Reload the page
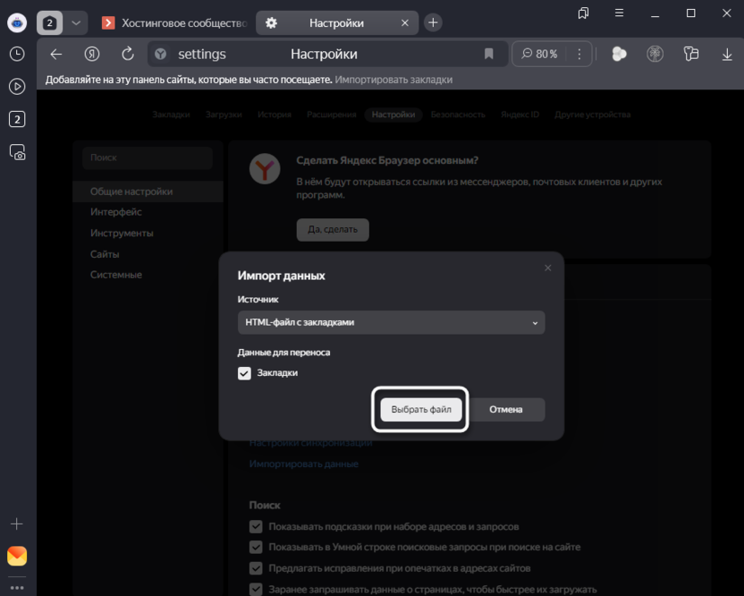Screen dimensions: 744x596 [x=128, y=54]
